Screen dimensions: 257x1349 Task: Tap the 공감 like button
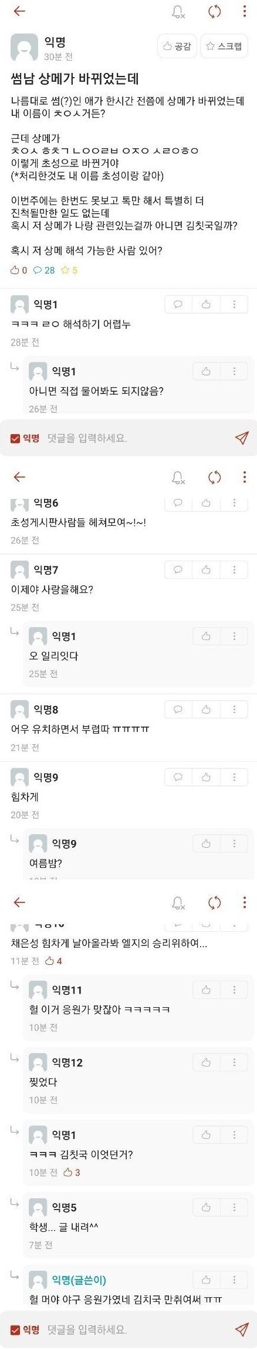point(177,46)
